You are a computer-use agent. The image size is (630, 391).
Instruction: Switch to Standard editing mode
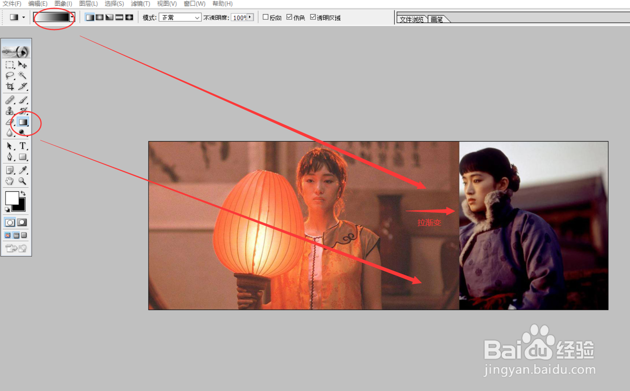point(10,223)
